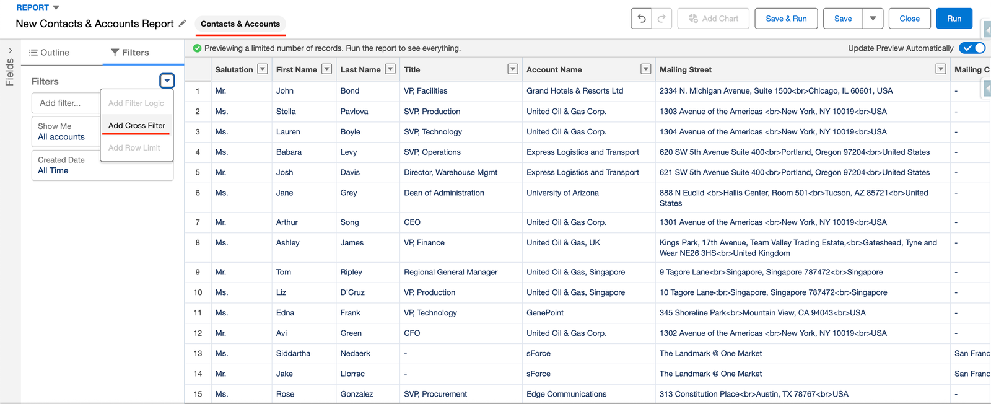Expand the Fields side panel chevron
This screenshot has height=404, width=991.
(x=10, y=51)
